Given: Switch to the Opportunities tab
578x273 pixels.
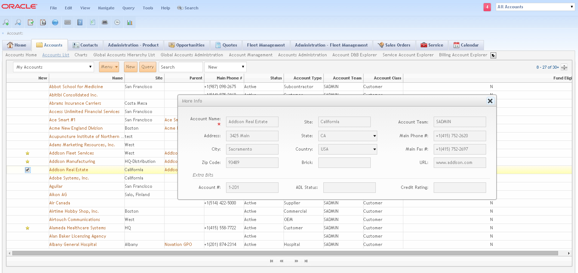Looking at the screenshot, I should tap(187, 45).
